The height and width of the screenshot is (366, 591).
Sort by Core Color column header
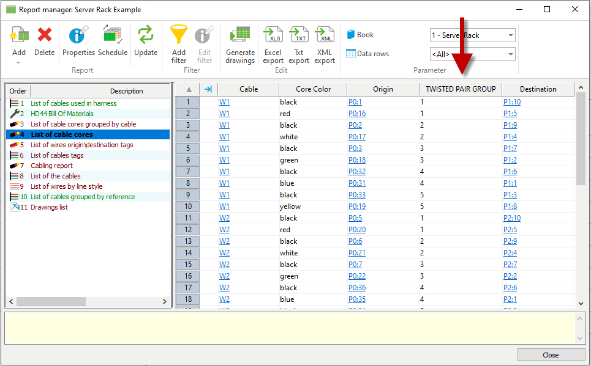click(x=313, y=89)
